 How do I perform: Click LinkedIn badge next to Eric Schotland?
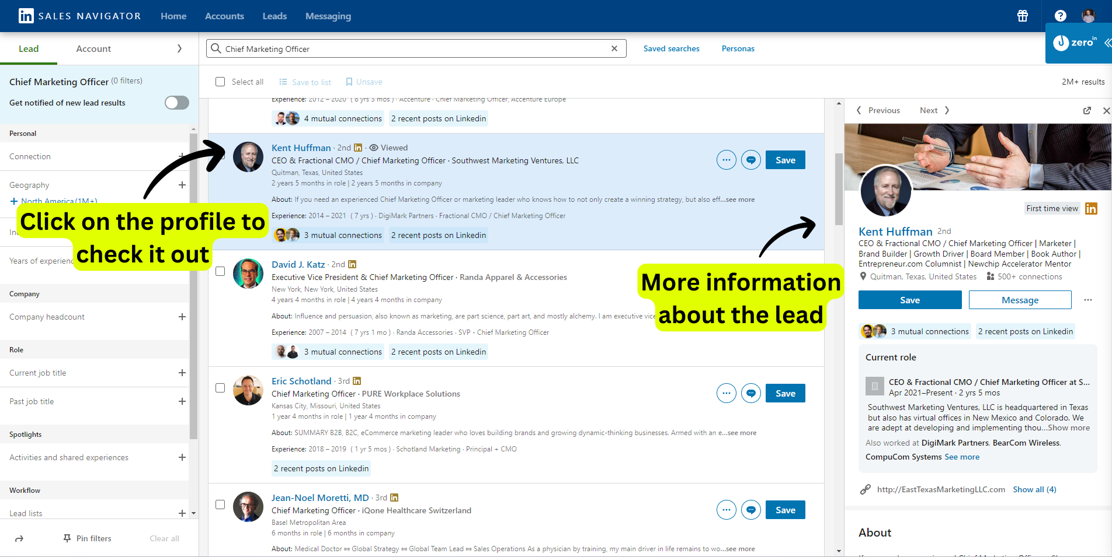point(357,381)
